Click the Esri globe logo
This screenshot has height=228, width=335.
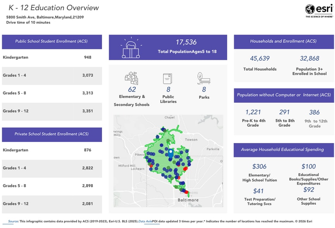pos(310,9)
